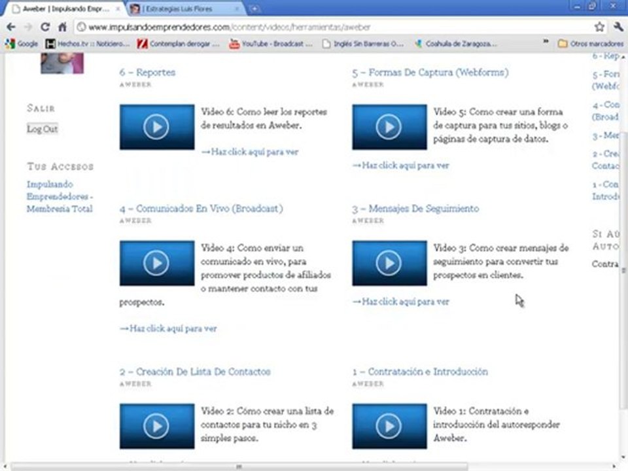Image resolution: width=628 pixels, height=471 pixels.
Task: Click the profile photo thumbnail in sidebar
Action: [x=62, y=63]
